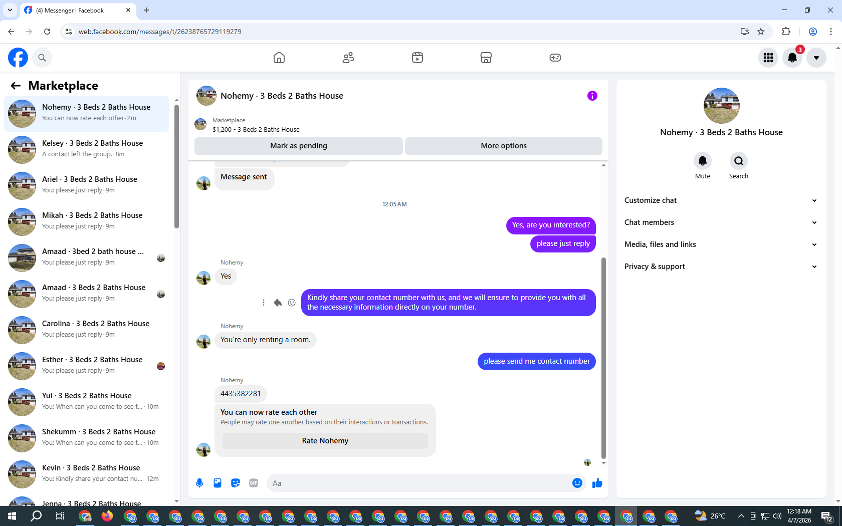
Task: Click the voice clip microphone icon
Action: click(x=199, y=483)
